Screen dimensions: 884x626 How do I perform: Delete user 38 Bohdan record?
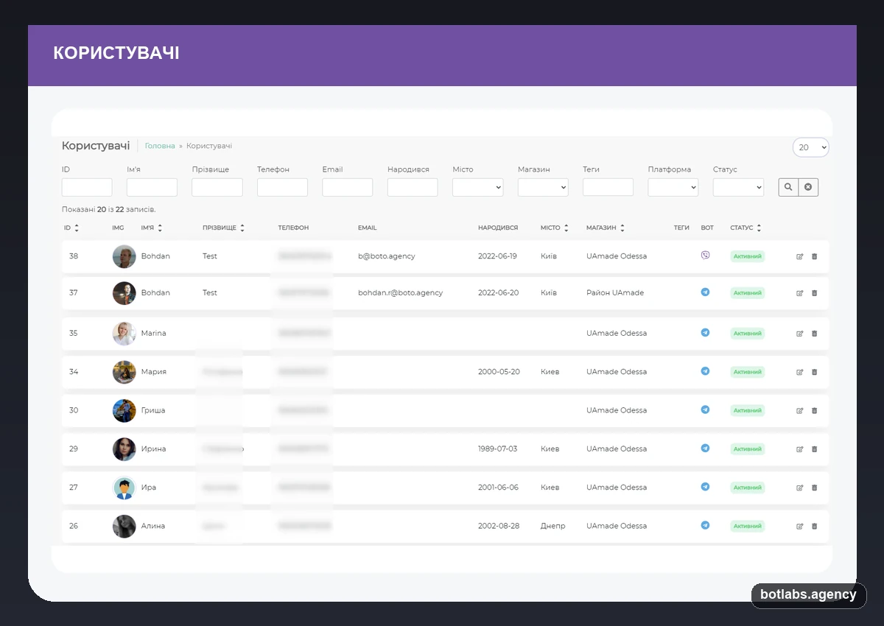point(814,256)
